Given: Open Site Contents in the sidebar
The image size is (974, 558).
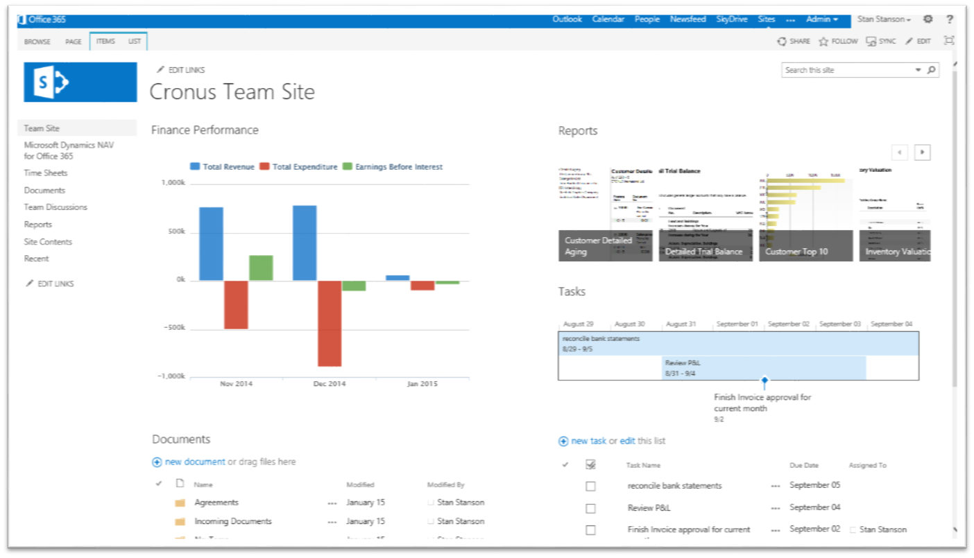Looking at the screenshot, I should point(48,242).
